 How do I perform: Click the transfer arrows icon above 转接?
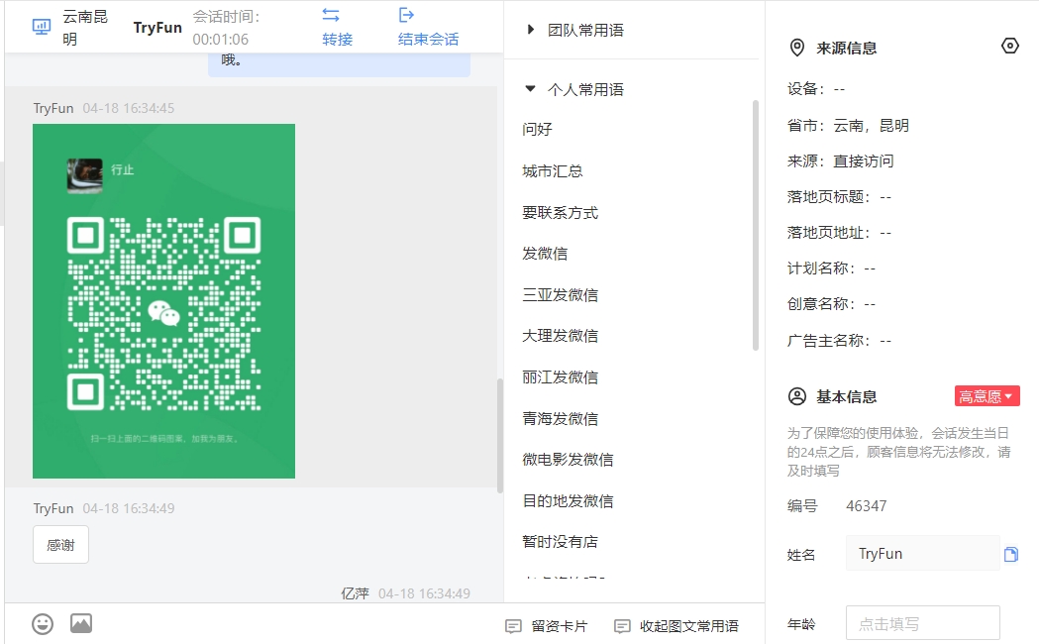point(331,15)
